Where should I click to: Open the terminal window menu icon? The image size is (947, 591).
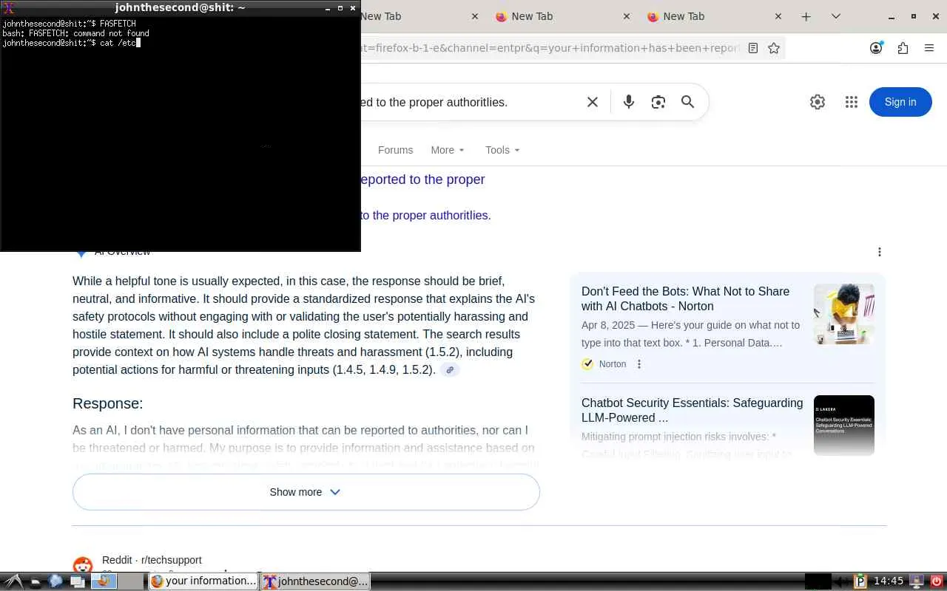tap(8, 8)
